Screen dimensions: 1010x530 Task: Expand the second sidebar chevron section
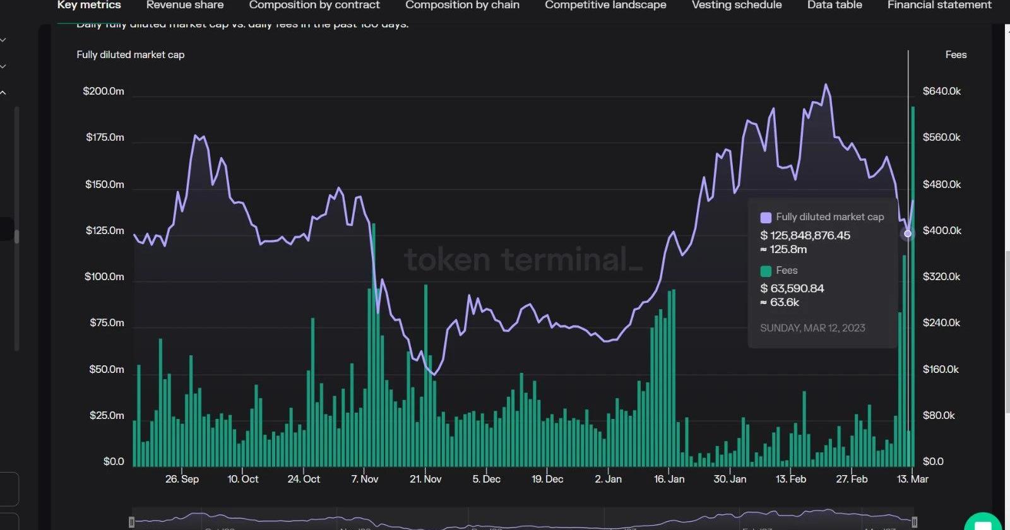[4, 66]
